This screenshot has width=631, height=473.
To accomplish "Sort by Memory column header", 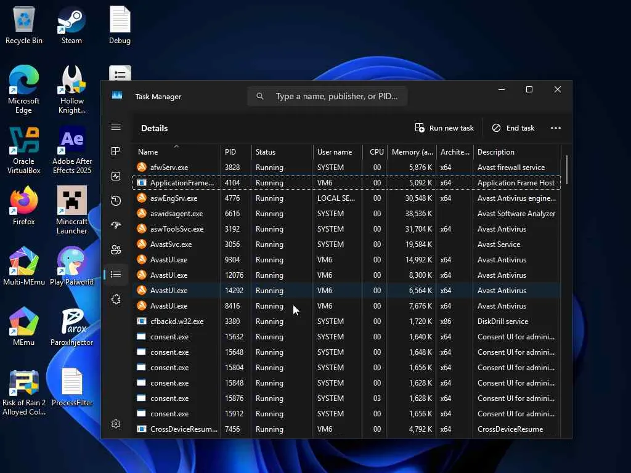I will (412, 152).
